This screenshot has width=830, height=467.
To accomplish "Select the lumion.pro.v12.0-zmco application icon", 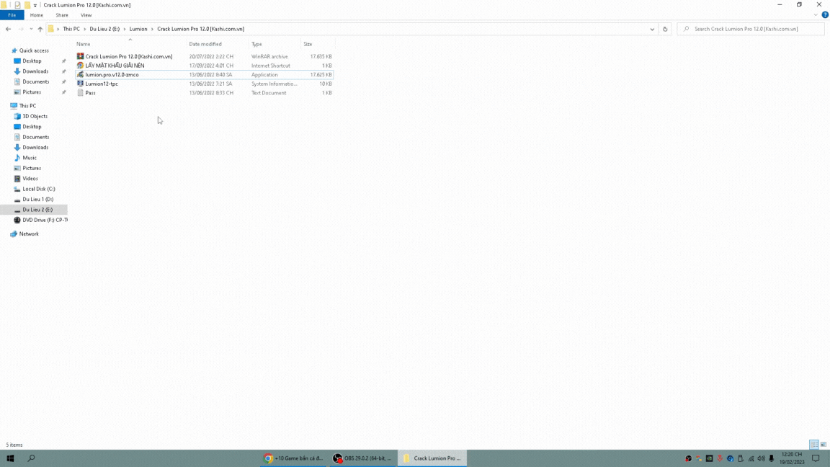I will tap(80, 75).
